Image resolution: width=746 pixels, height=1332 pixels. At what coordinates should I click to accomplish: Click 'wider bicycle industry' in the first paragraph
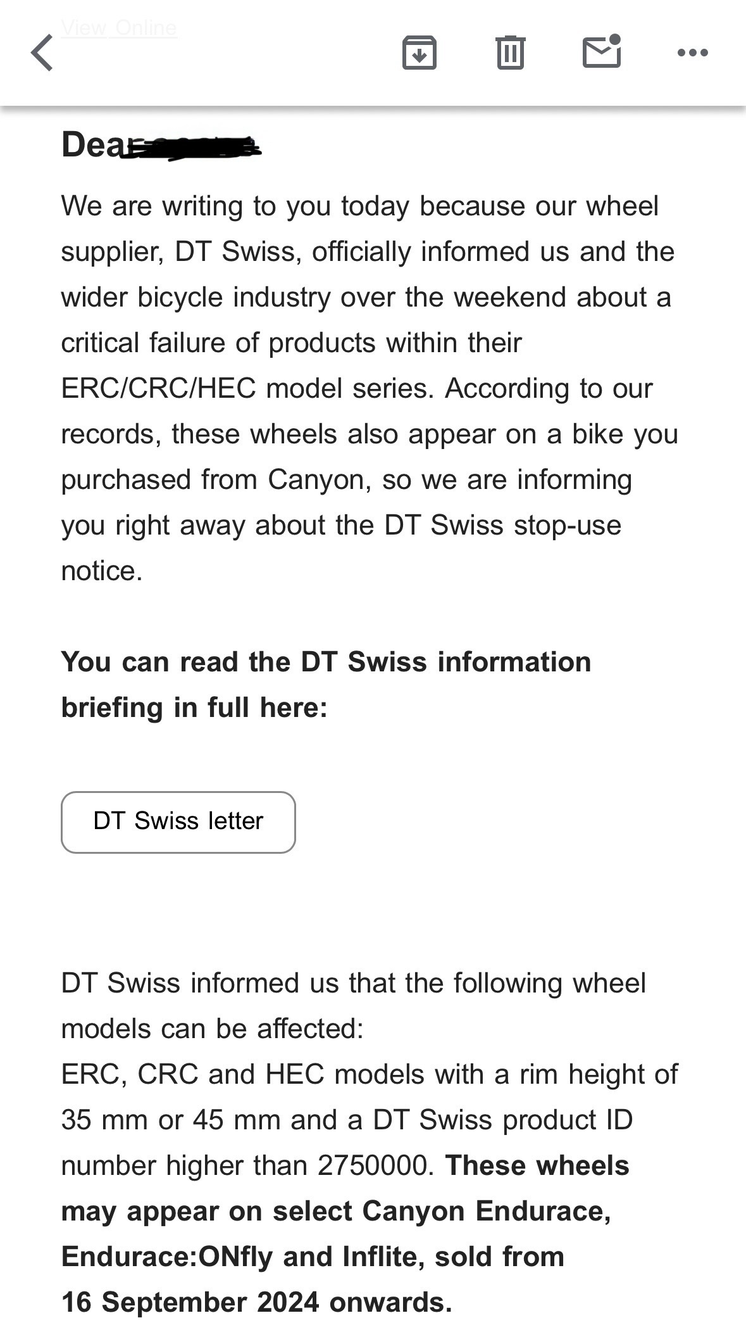pyautogui.click(x=196, y=297)
